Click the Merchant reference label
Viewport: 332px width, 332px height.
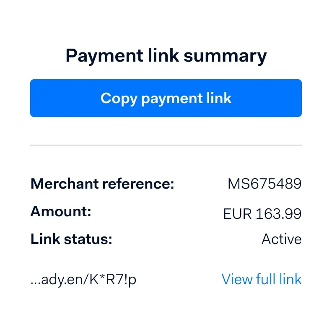tap(102, 184)
